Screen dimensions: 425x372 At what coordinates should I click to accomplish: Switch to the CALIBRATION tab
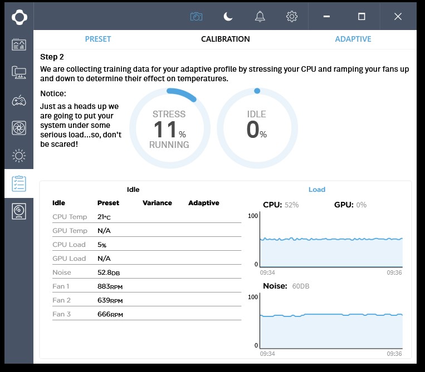coord(226,39)
